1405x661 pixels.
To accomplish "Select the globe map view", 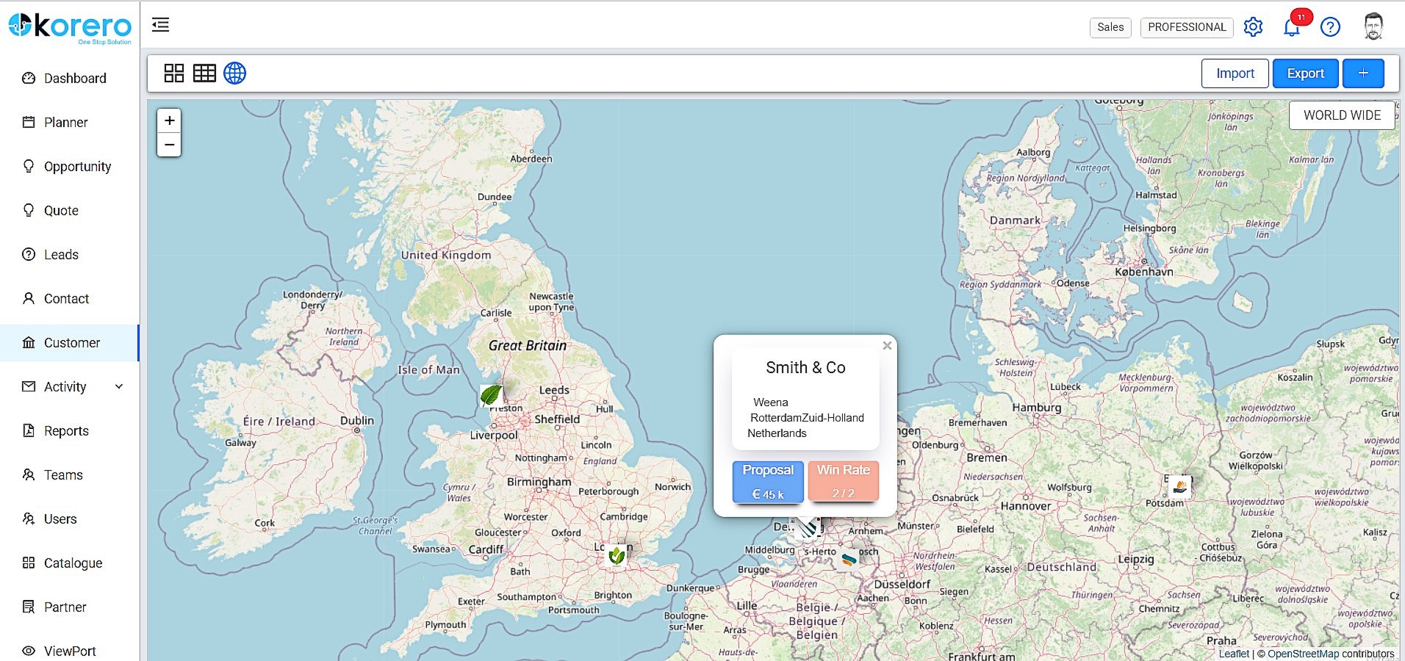I will pos(234,73).
